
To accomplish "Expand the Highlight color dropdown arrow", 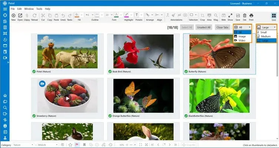I will (131, 15).
